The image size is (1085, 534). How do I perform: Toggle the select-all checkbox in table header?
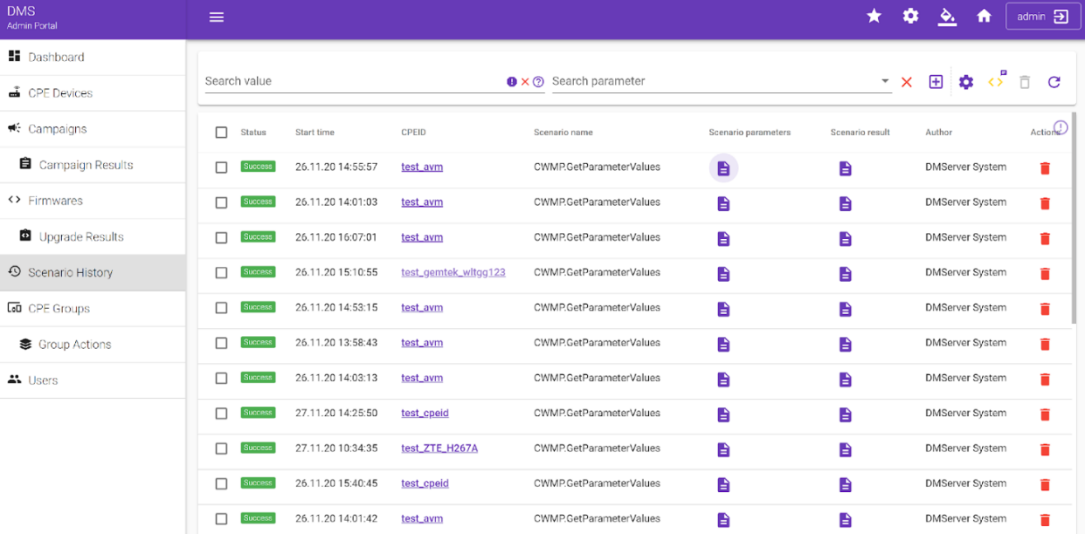pos(221,133)
